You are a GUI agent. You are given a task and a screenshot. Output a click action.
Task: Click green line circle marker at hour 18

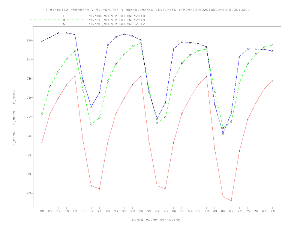pyautogui.click(x=91, y=124)
